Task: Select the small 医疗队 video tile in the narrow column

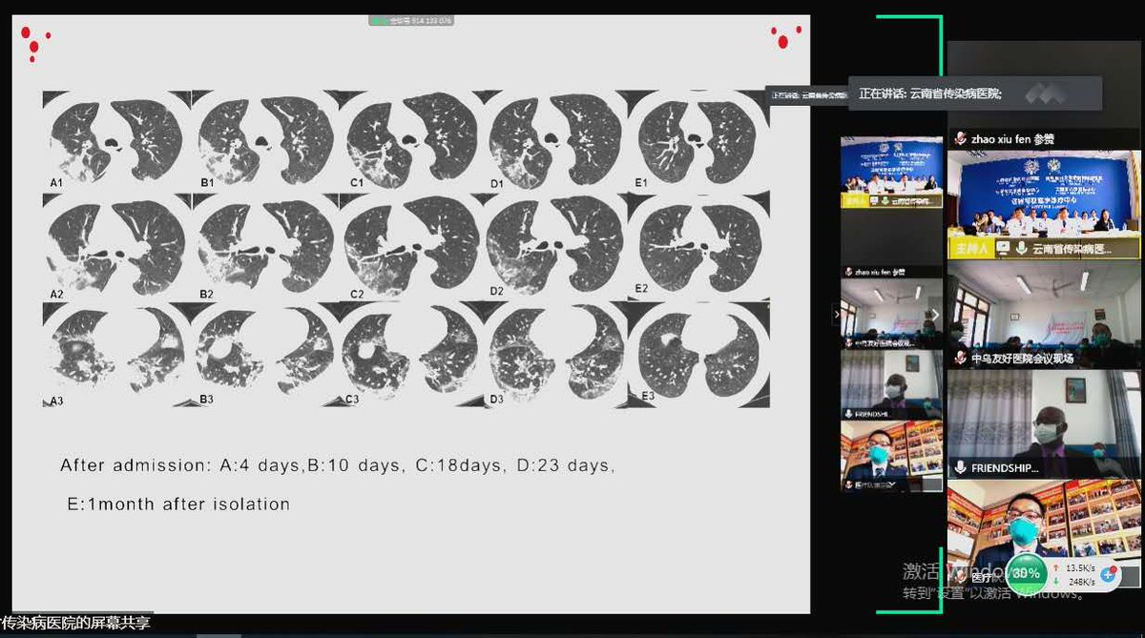Action: click(x=891, y=457)
